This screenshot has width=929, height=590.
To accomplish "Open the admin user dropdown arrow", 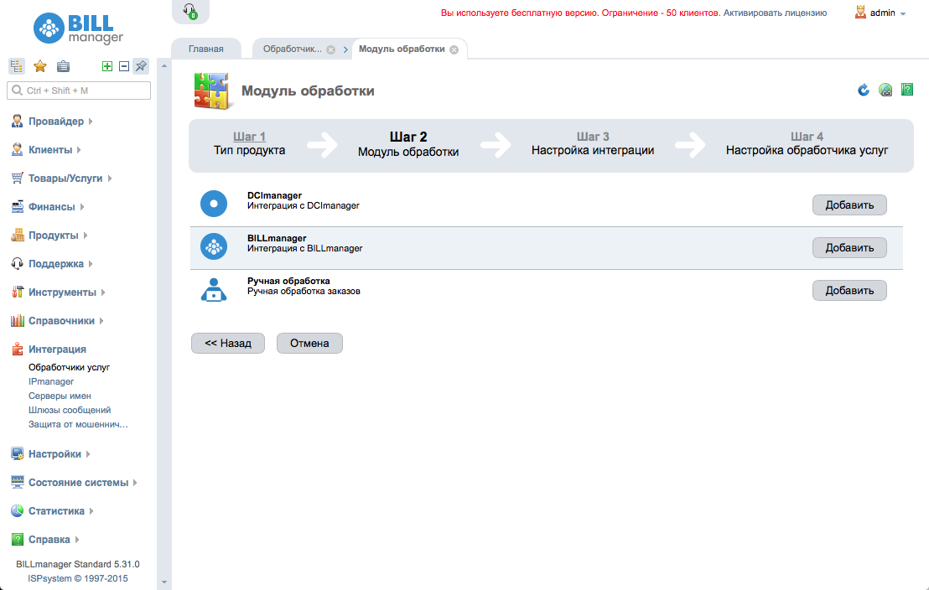I will (903, 13).
